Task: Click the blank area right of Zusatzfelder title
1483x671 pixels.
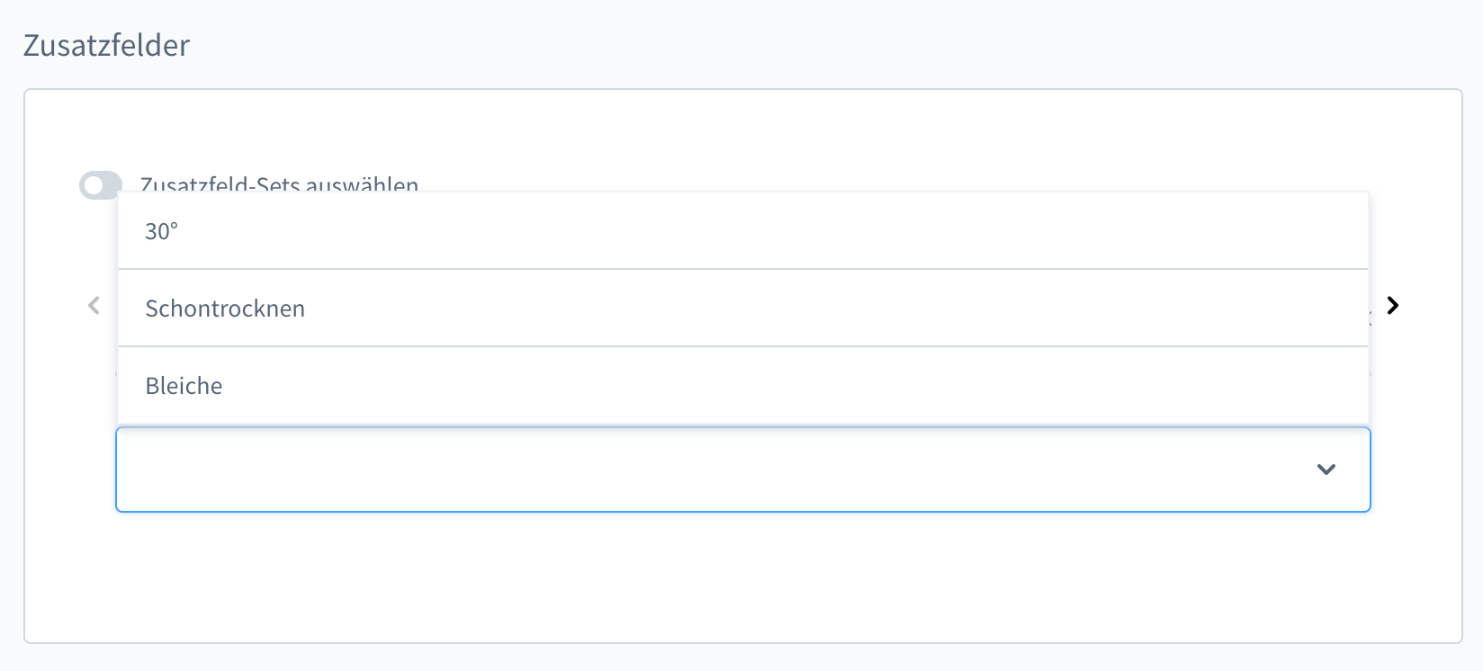Action: [810, 45]
